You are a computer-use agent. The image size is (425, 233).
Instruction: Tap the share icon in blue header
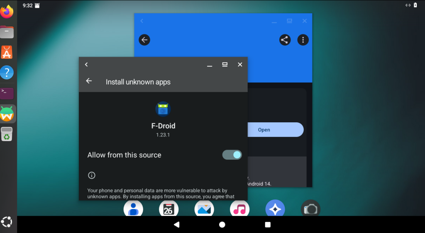pyautogui.click(x=285, y=40)
